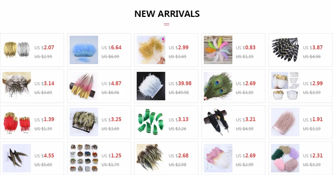333x175 pixels.
Task: Open the item priced US $4.55
Action: tap(44, 156)
